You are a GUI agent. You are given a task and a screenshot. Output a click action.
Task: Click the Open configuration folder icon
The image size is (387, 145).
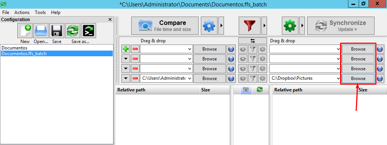[x=41, y=31]
